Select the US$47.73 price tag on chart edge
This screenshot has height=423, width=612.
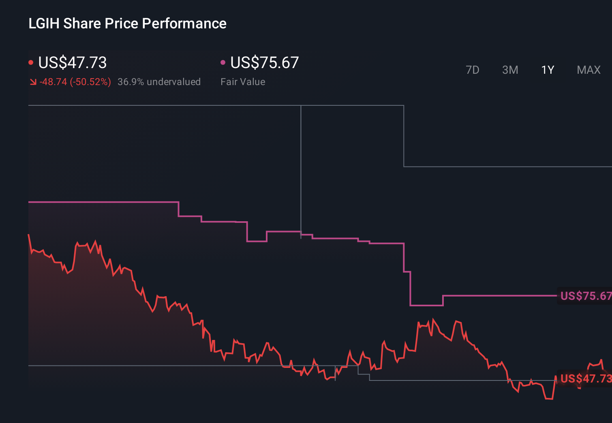[x=585, y=379]
